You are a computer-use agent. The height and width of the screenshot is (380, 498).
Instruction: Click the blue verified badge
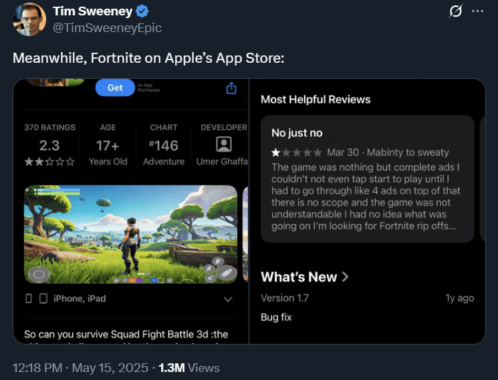142,11
